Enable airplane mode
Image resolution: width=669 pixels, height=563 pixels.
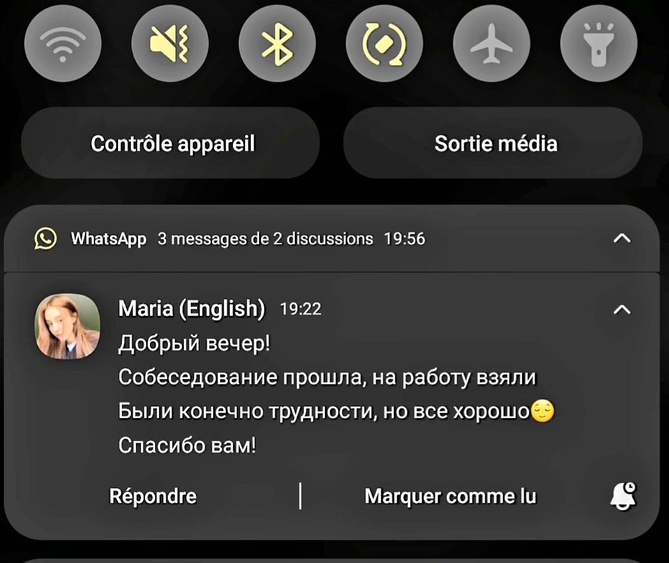pyautogui.click(x=492, y=43)
